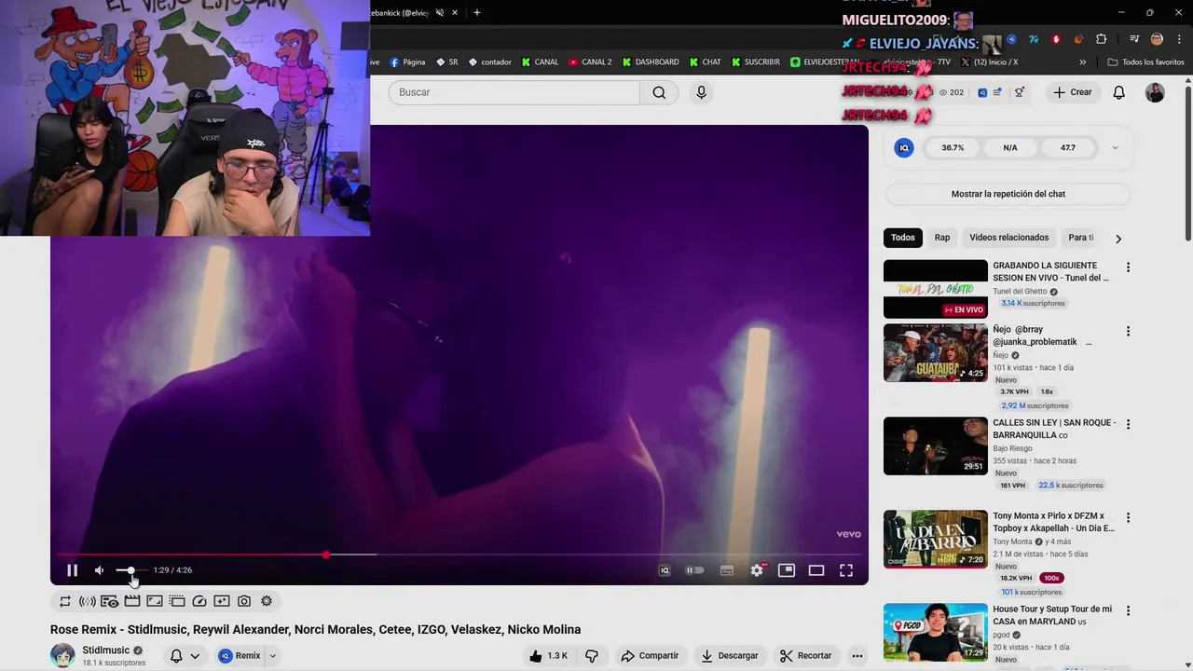Toggle the loop video button
This screenshot has height=671, width=1193.
coord(65,601)
